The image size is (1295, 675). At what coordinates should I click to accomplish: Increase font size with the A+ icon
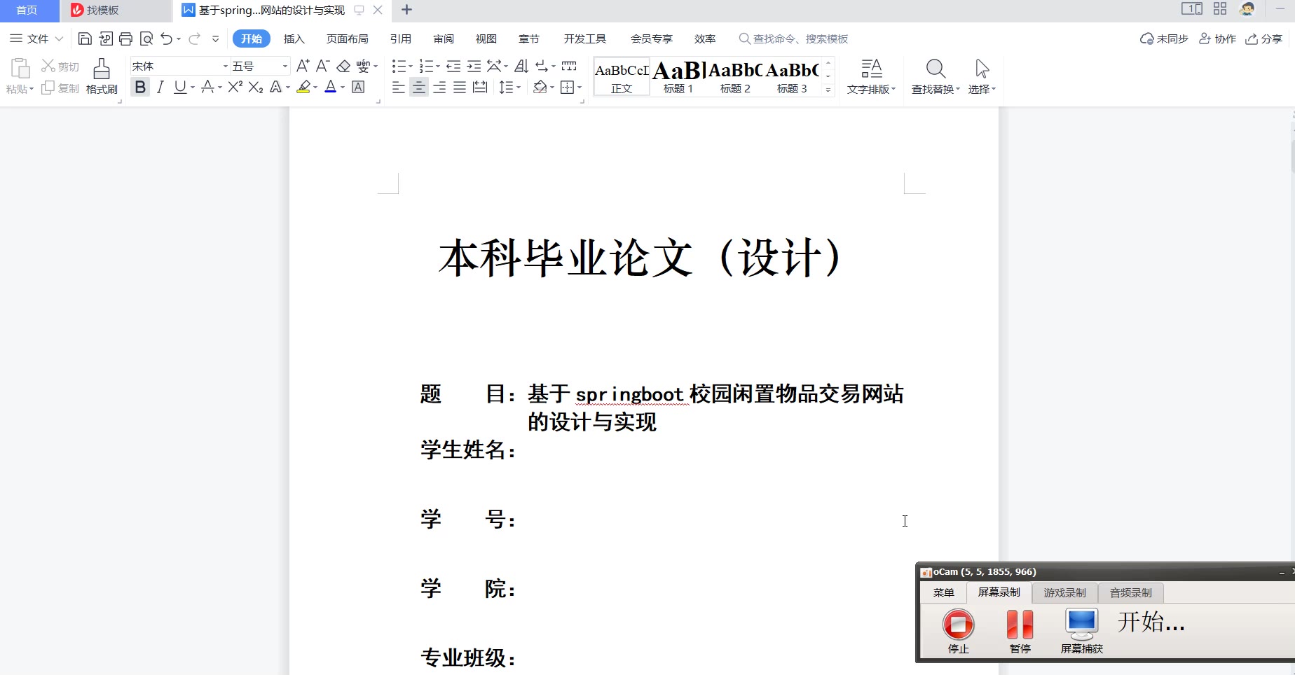tap(303, 66)
